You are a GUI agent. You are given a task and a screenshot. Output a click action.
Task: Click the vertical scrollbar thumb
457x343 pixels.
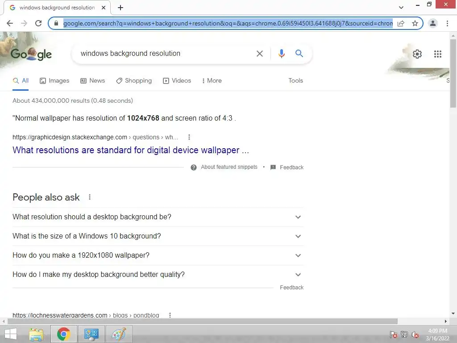coord(453,74)
